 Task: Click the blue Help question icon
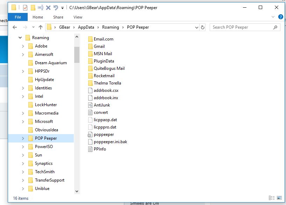280,17
